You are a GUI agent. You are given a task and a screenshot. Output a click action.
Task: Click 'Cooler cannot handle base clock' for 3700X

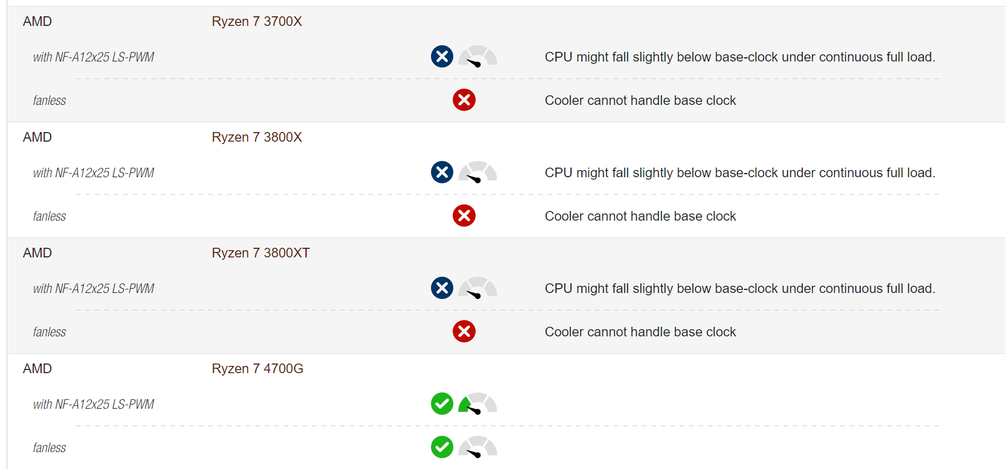(640, 101)
